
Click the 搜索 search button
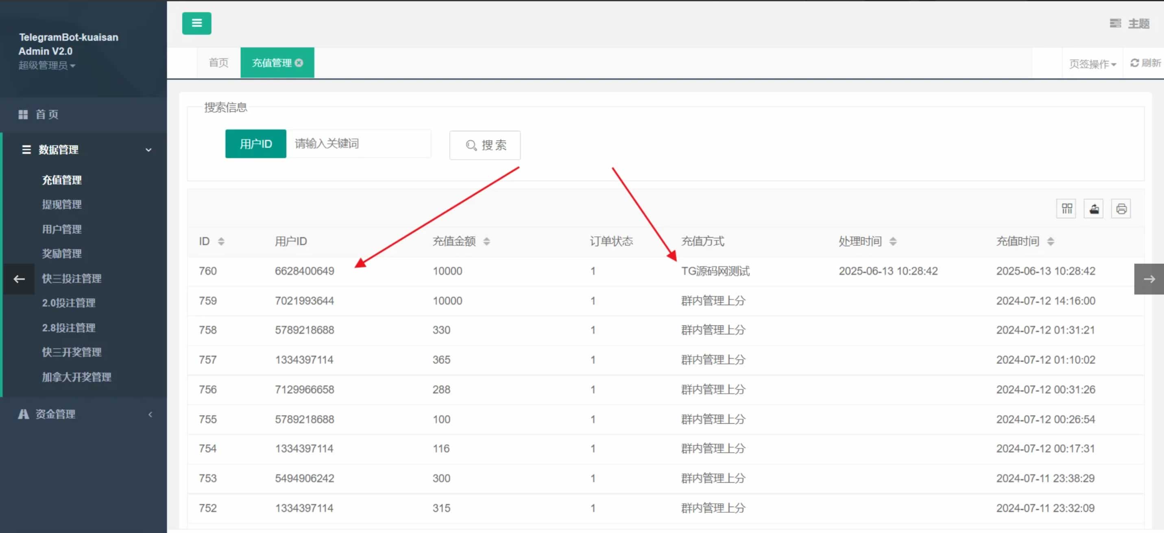coord(485,145)
